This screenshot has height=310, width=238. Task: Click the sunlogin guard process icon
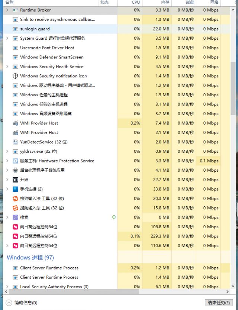(15, 29)
